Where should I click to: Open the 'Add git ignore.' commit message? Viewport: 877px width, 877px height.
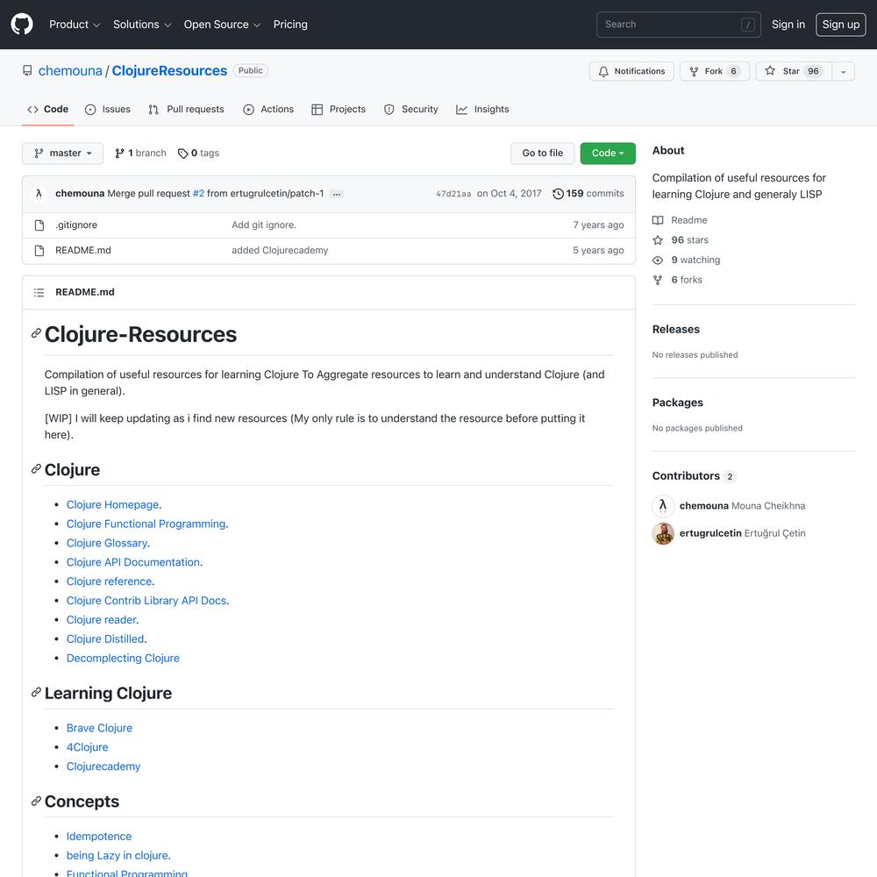click(x=264, y=225)
